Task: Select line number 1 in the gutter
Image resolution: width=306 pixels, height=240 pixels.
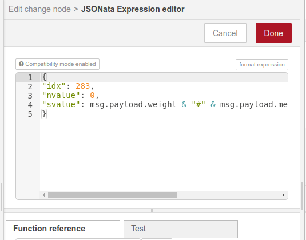Action: pyautogui.click(x=30, y=77)
